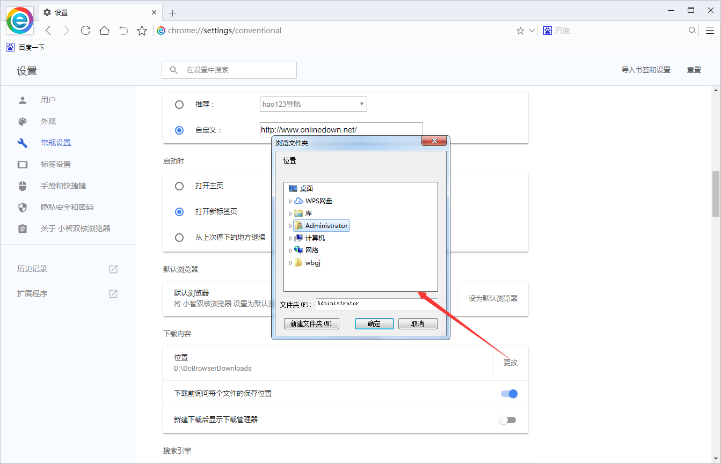721x464 pixels.
Task: Click the Baidu icon in the address bar
Action: [547, 31]
